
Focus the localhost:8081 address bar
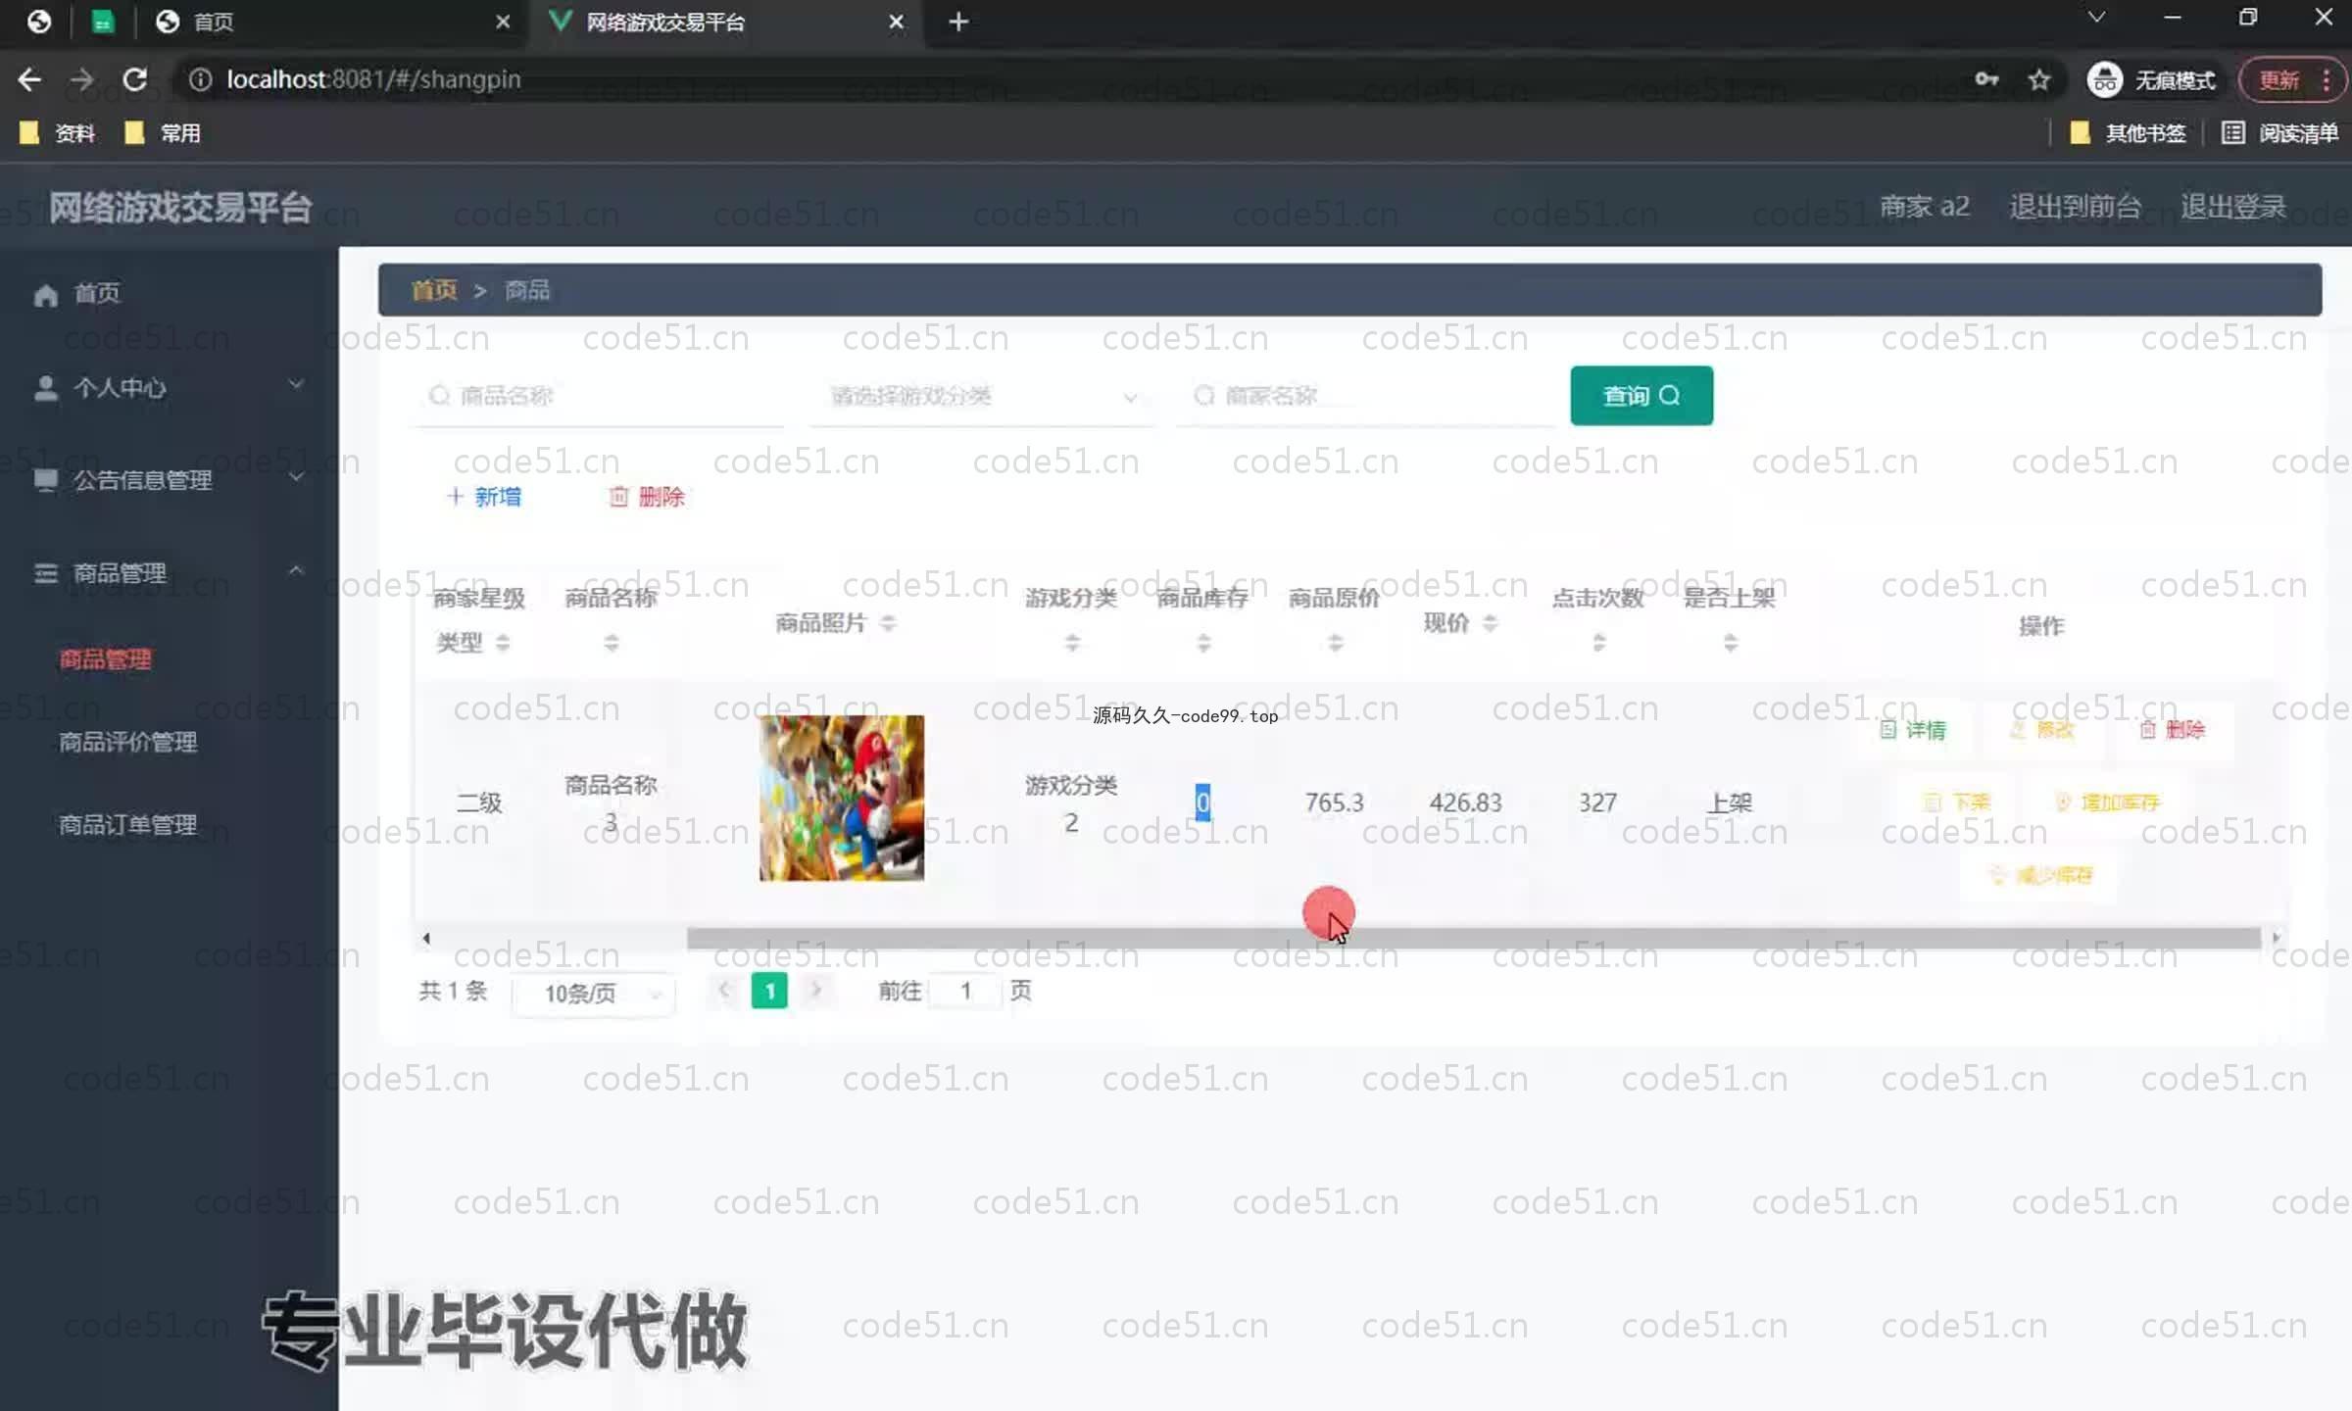[1078, 79]
